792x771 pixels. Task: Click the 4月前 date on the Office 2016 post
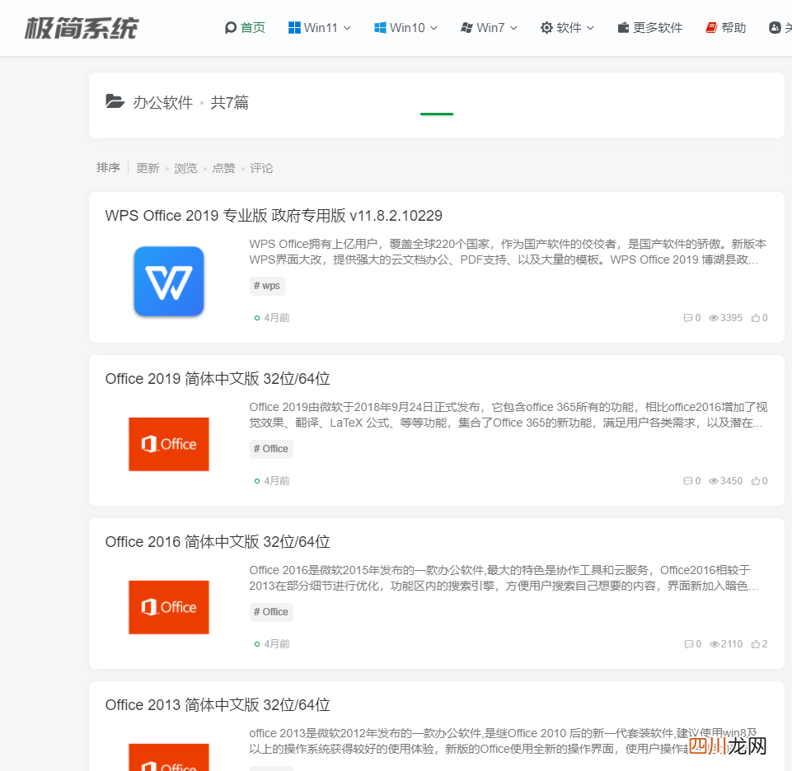pyautogui.click(x=277, y=644)
